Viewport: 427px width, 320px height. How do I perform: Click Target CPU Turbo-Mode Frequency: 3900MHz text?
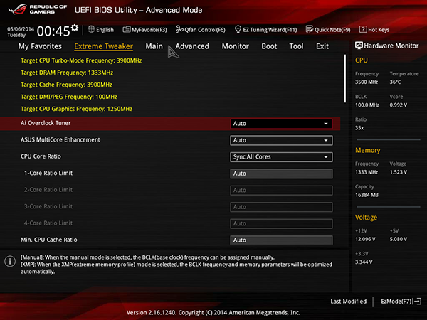(x=81, y=60)
